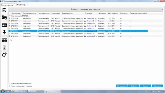This screenshot has width=165, height=93.
Task: Sort by 'Полных лет' column header
Action: (x=124, y=13)
